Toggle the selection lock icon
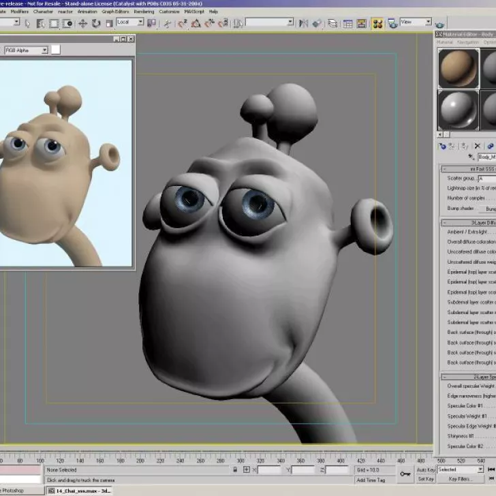Screen dimensions: 496x496 [x=235, y=469]
